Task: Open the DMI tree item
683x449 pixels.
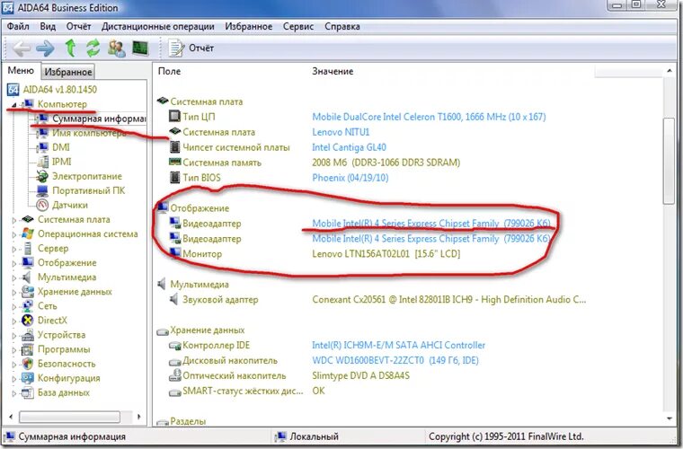Action: (x=60, y=147)
